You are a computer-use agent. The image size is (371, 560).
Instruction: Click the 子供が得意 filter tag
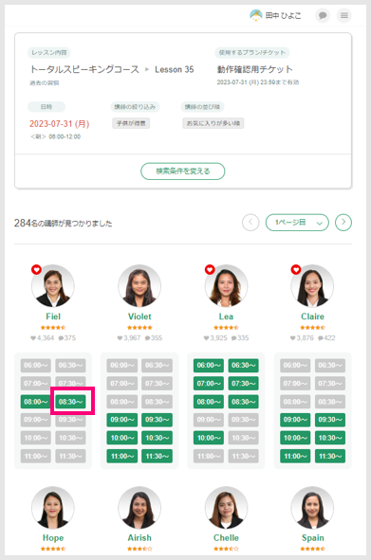point(131,123)
